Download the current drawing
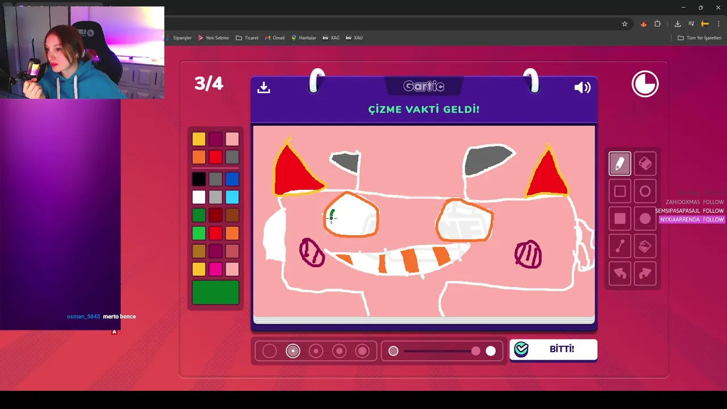Viewport: 727px width, 409px height. [x=264, y=87]
